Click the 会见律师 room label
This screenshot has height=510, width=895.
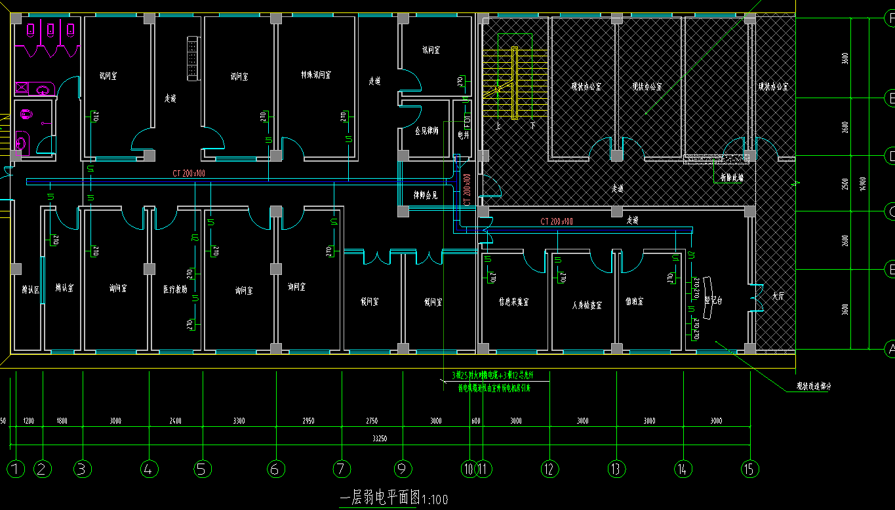[x=426, y=131]
